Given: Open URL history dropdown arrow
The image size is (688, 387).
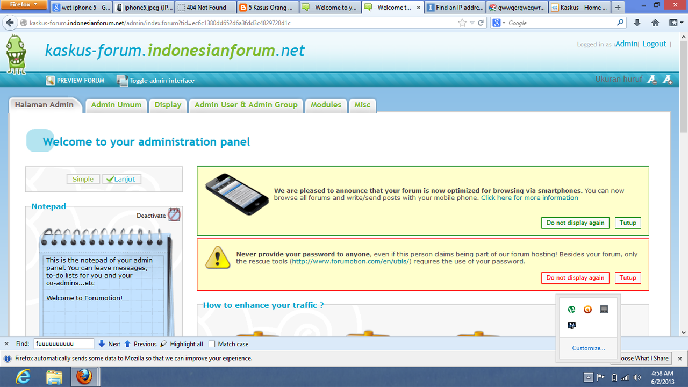Looking at the screenshot, I should [472, 23].
